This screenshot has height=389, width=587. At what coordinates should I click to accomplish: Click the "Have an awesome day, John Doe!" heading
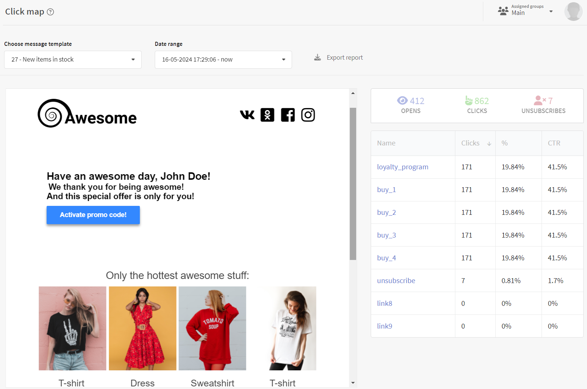coord(128,176)
